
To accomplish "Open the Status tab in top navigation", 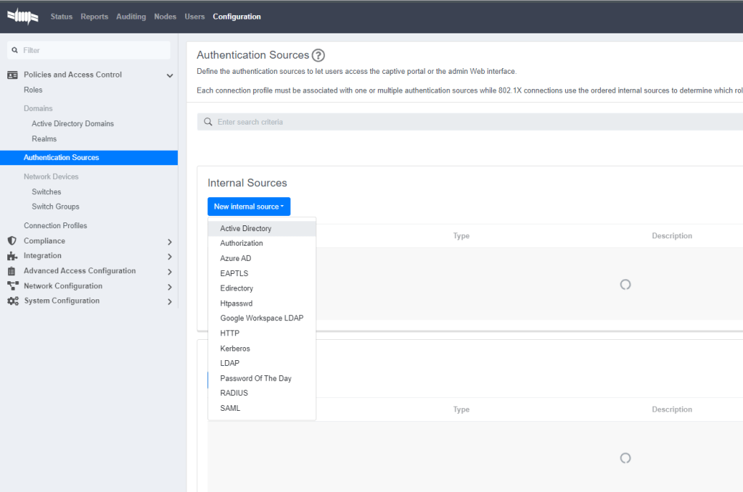I will coord(62,17).
